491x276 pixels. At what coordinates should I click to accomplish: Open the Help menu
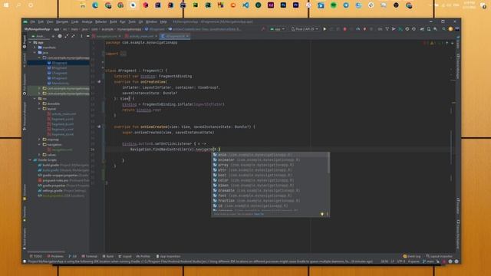coord(163,22)
